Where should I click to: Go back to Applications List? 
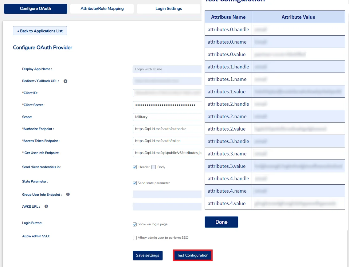pyautogui.click(x=40, y=31)
